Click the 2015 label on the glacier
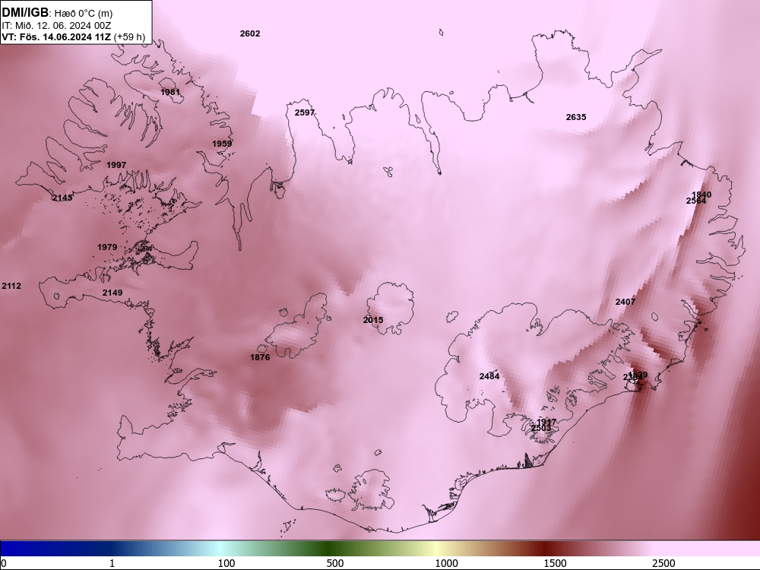Image resolution: width=760 pixels, height=570 pixels. point(373,320)
